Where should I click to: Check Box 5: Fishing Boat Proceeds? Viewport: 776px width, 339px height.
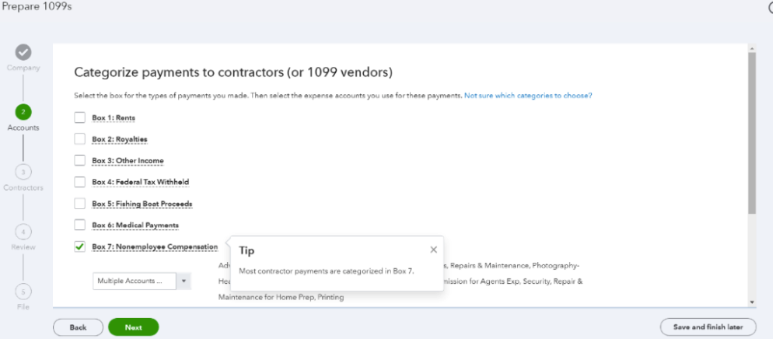click(79, 204)
